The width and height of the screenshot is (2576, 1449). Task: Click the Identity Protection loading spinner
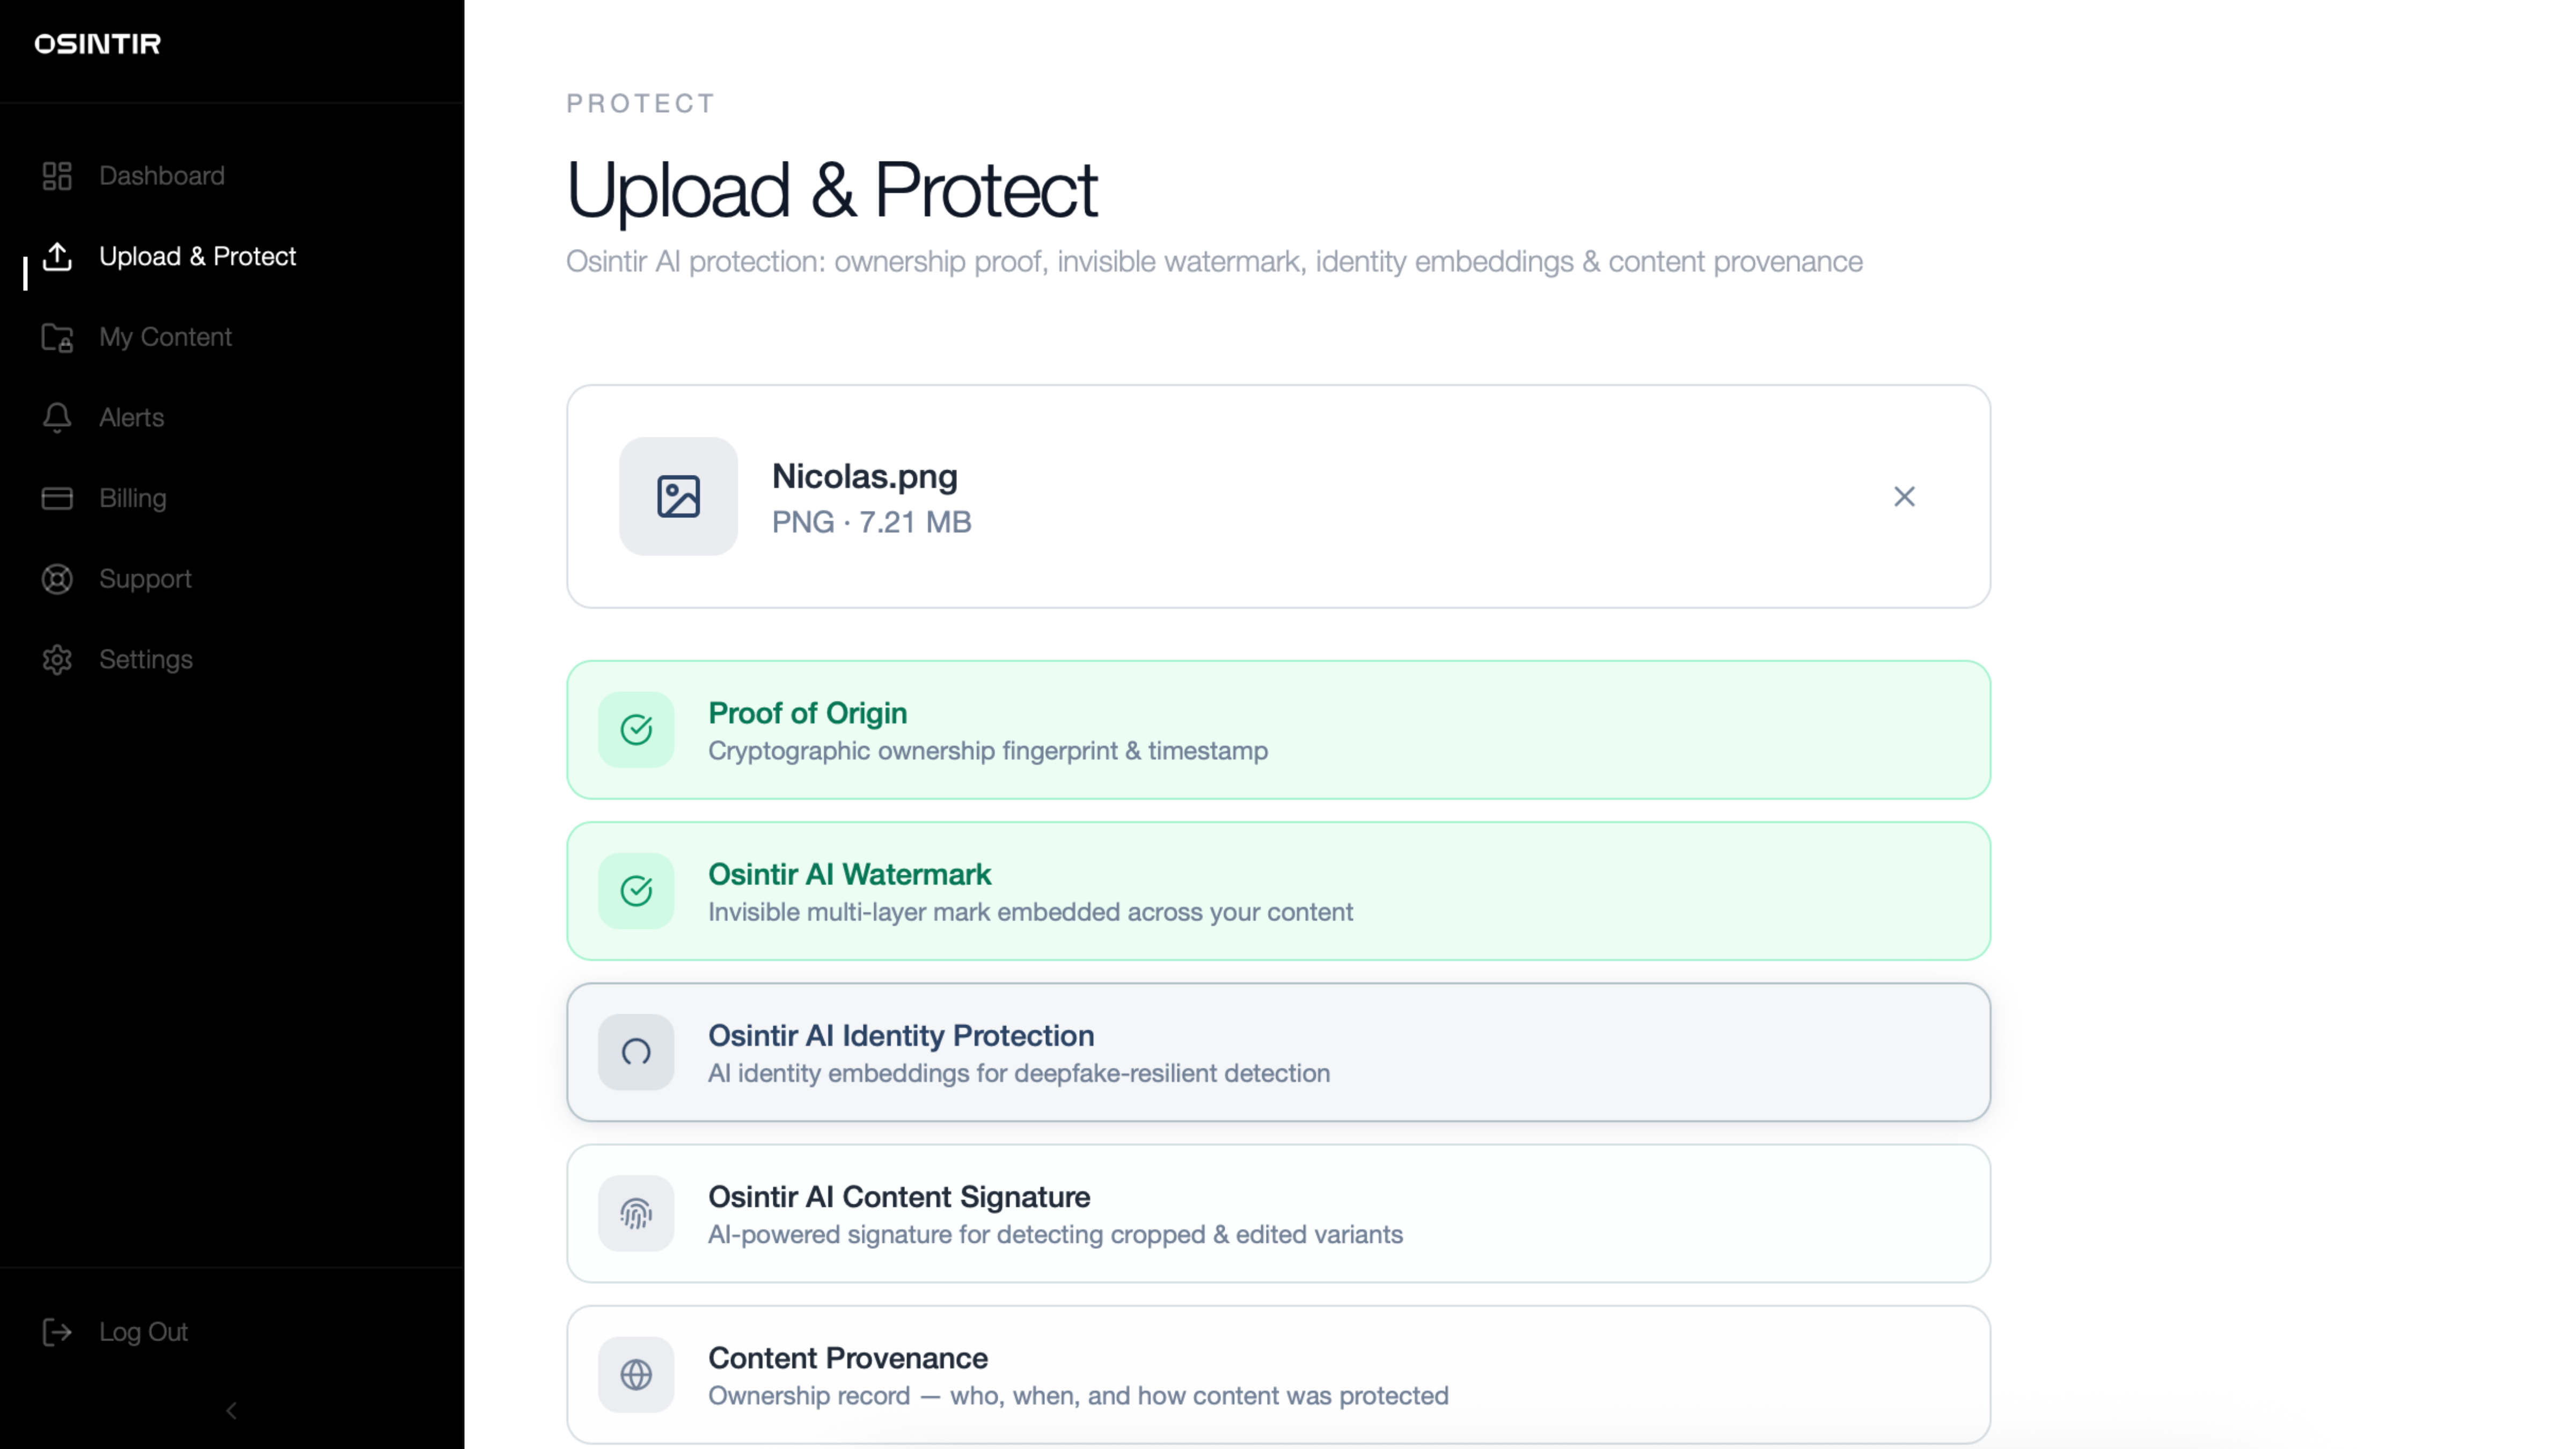coord(636,1052)
